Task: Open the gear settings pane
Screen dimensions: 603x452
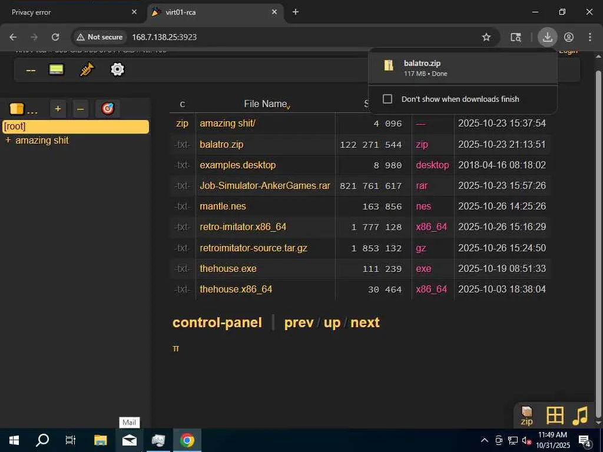Action: pos(117,69)
